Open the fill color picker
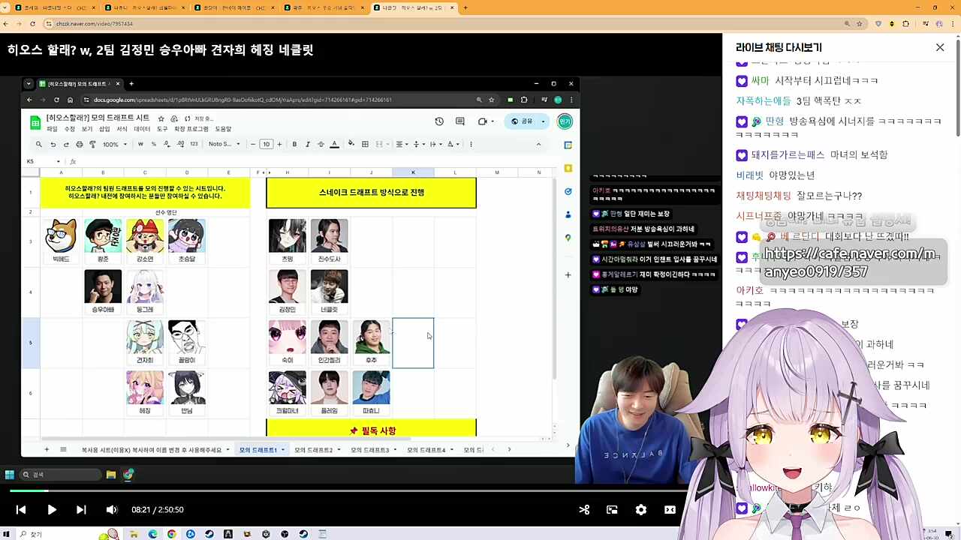The height and width of the screenshot is (540, 961). pos(351,144)
